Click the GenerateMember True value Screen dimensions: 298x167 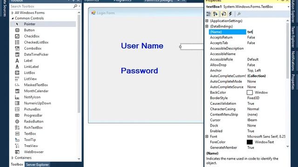[x=251, y=148]
